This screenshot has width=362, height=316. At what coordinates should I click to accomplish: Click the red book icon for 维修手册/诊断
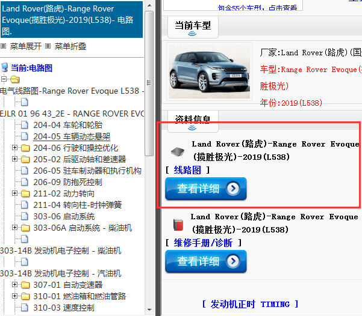tap(178, 225)
